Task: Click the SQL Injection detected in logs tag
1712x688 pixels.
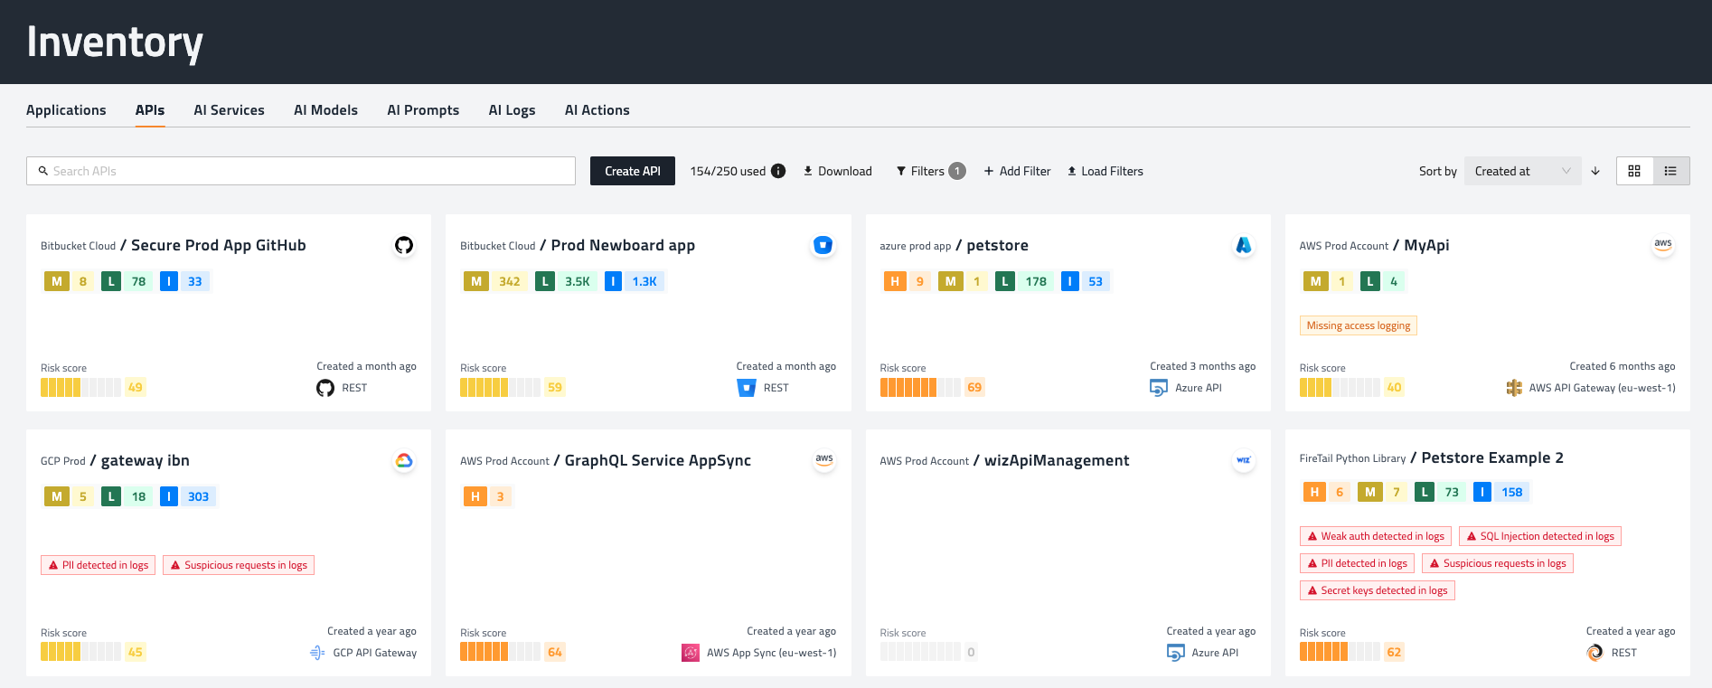Action: (x=1540, y=536)
